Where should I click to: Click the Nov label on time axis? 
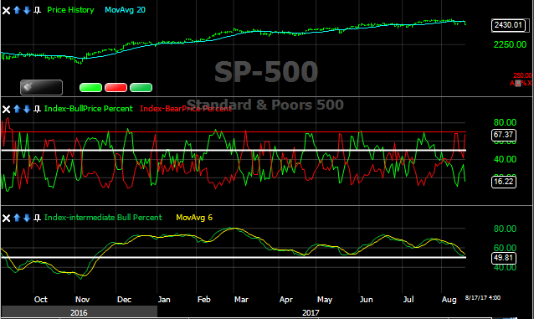point(82,300)
